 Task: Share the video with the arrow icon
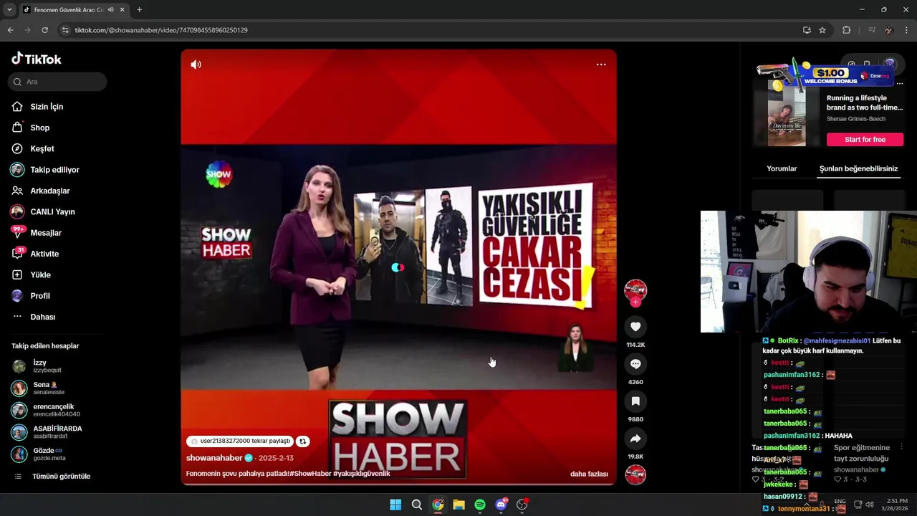[x=635, y=439]
